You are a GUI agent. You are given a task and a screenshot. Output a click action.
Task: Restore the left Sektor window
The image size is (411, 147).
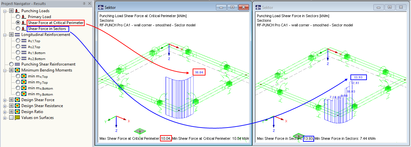[232, 7]
